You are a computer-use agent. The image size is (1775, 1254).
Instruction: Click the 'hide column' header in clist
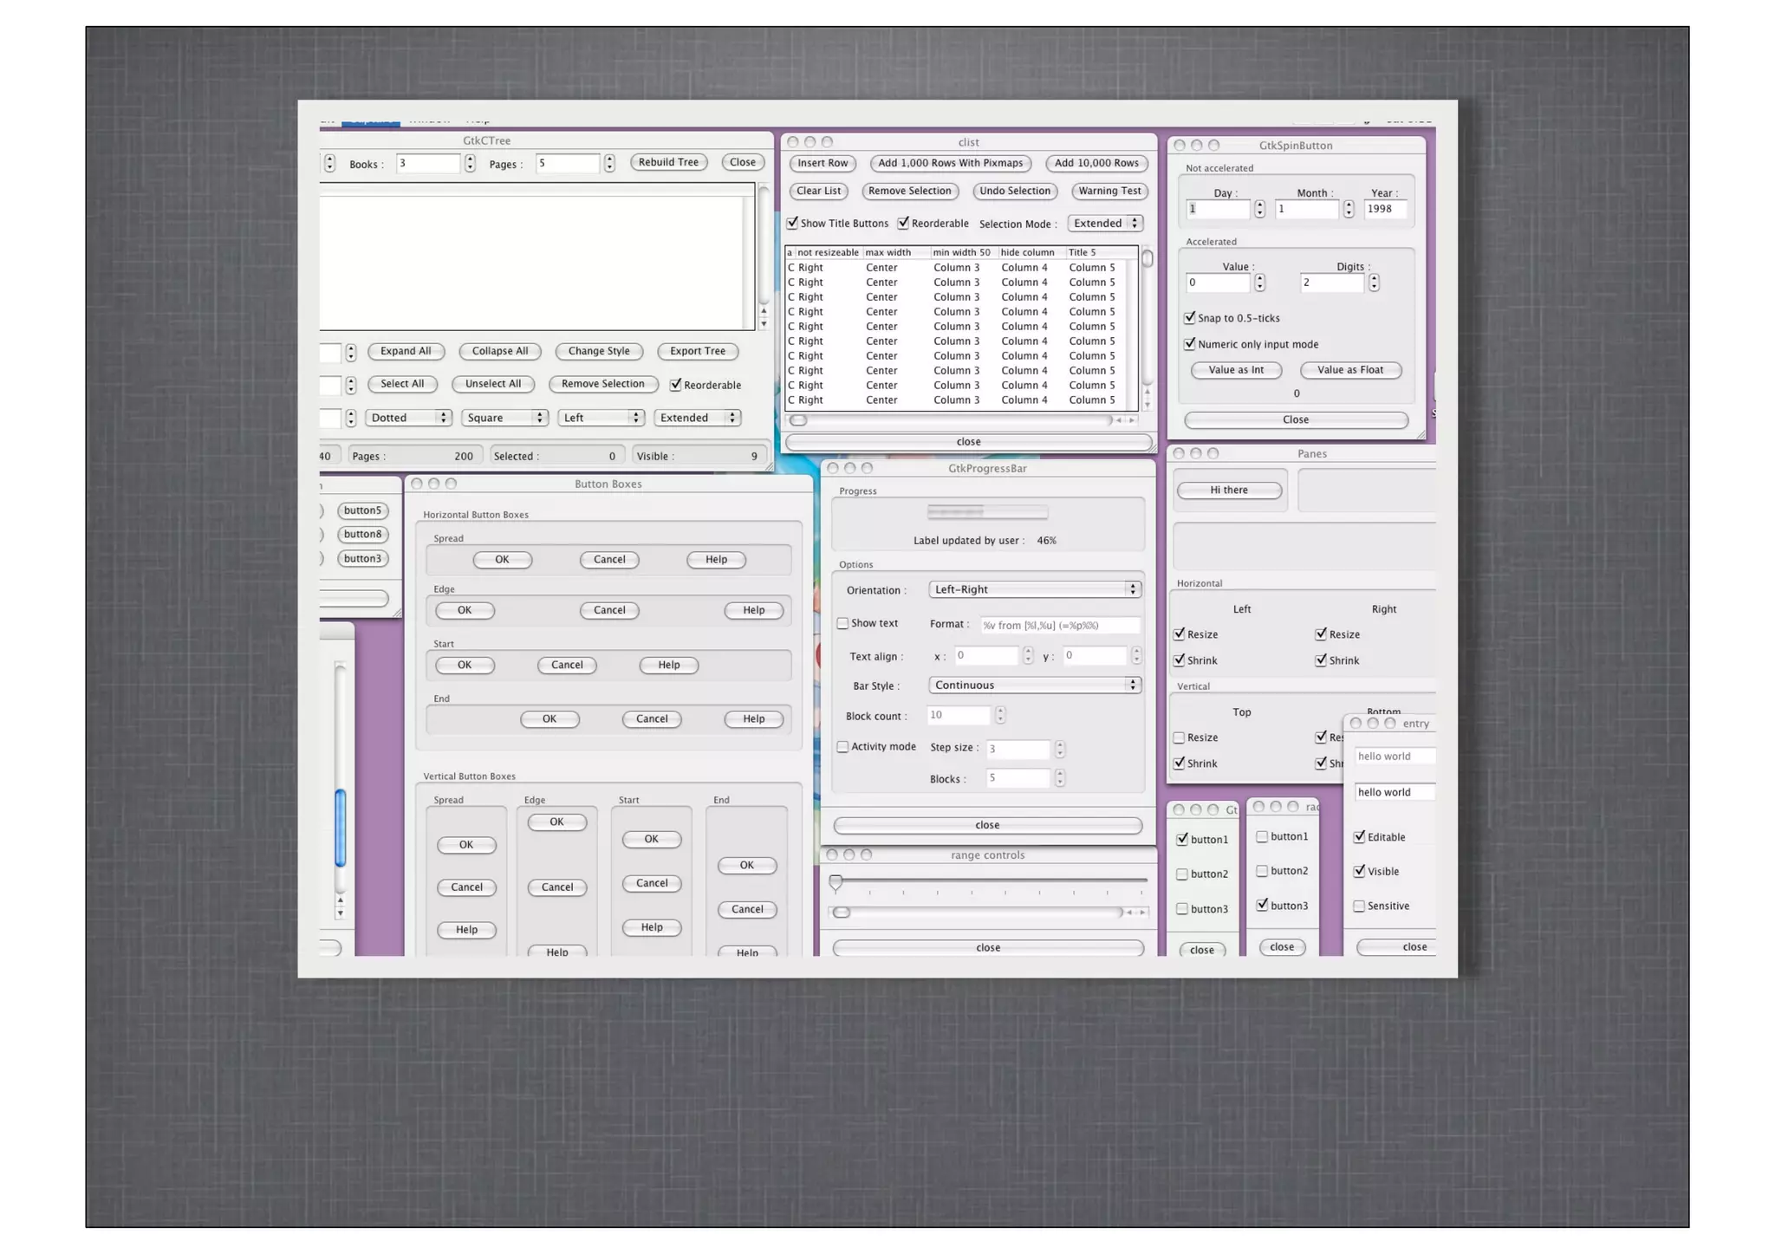1027,252
